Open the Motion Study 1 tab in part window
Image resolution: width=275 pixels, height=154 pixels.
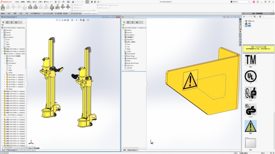click(x=132, y=150)
